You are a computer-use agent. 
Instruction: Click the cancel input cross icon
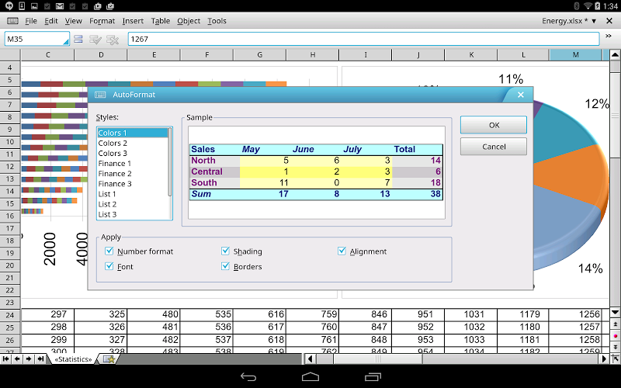[113, 40]
